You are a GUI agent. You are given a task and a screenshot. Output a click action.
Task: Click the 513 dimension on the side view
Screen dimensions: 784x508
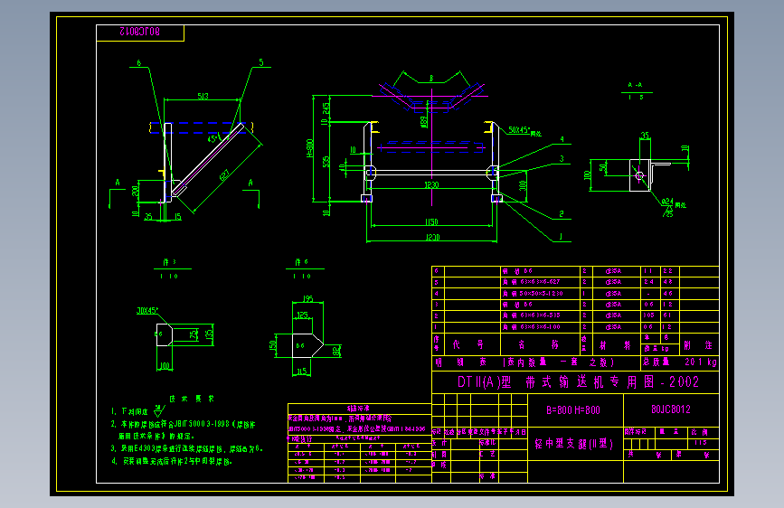click(x=203, y=96)
